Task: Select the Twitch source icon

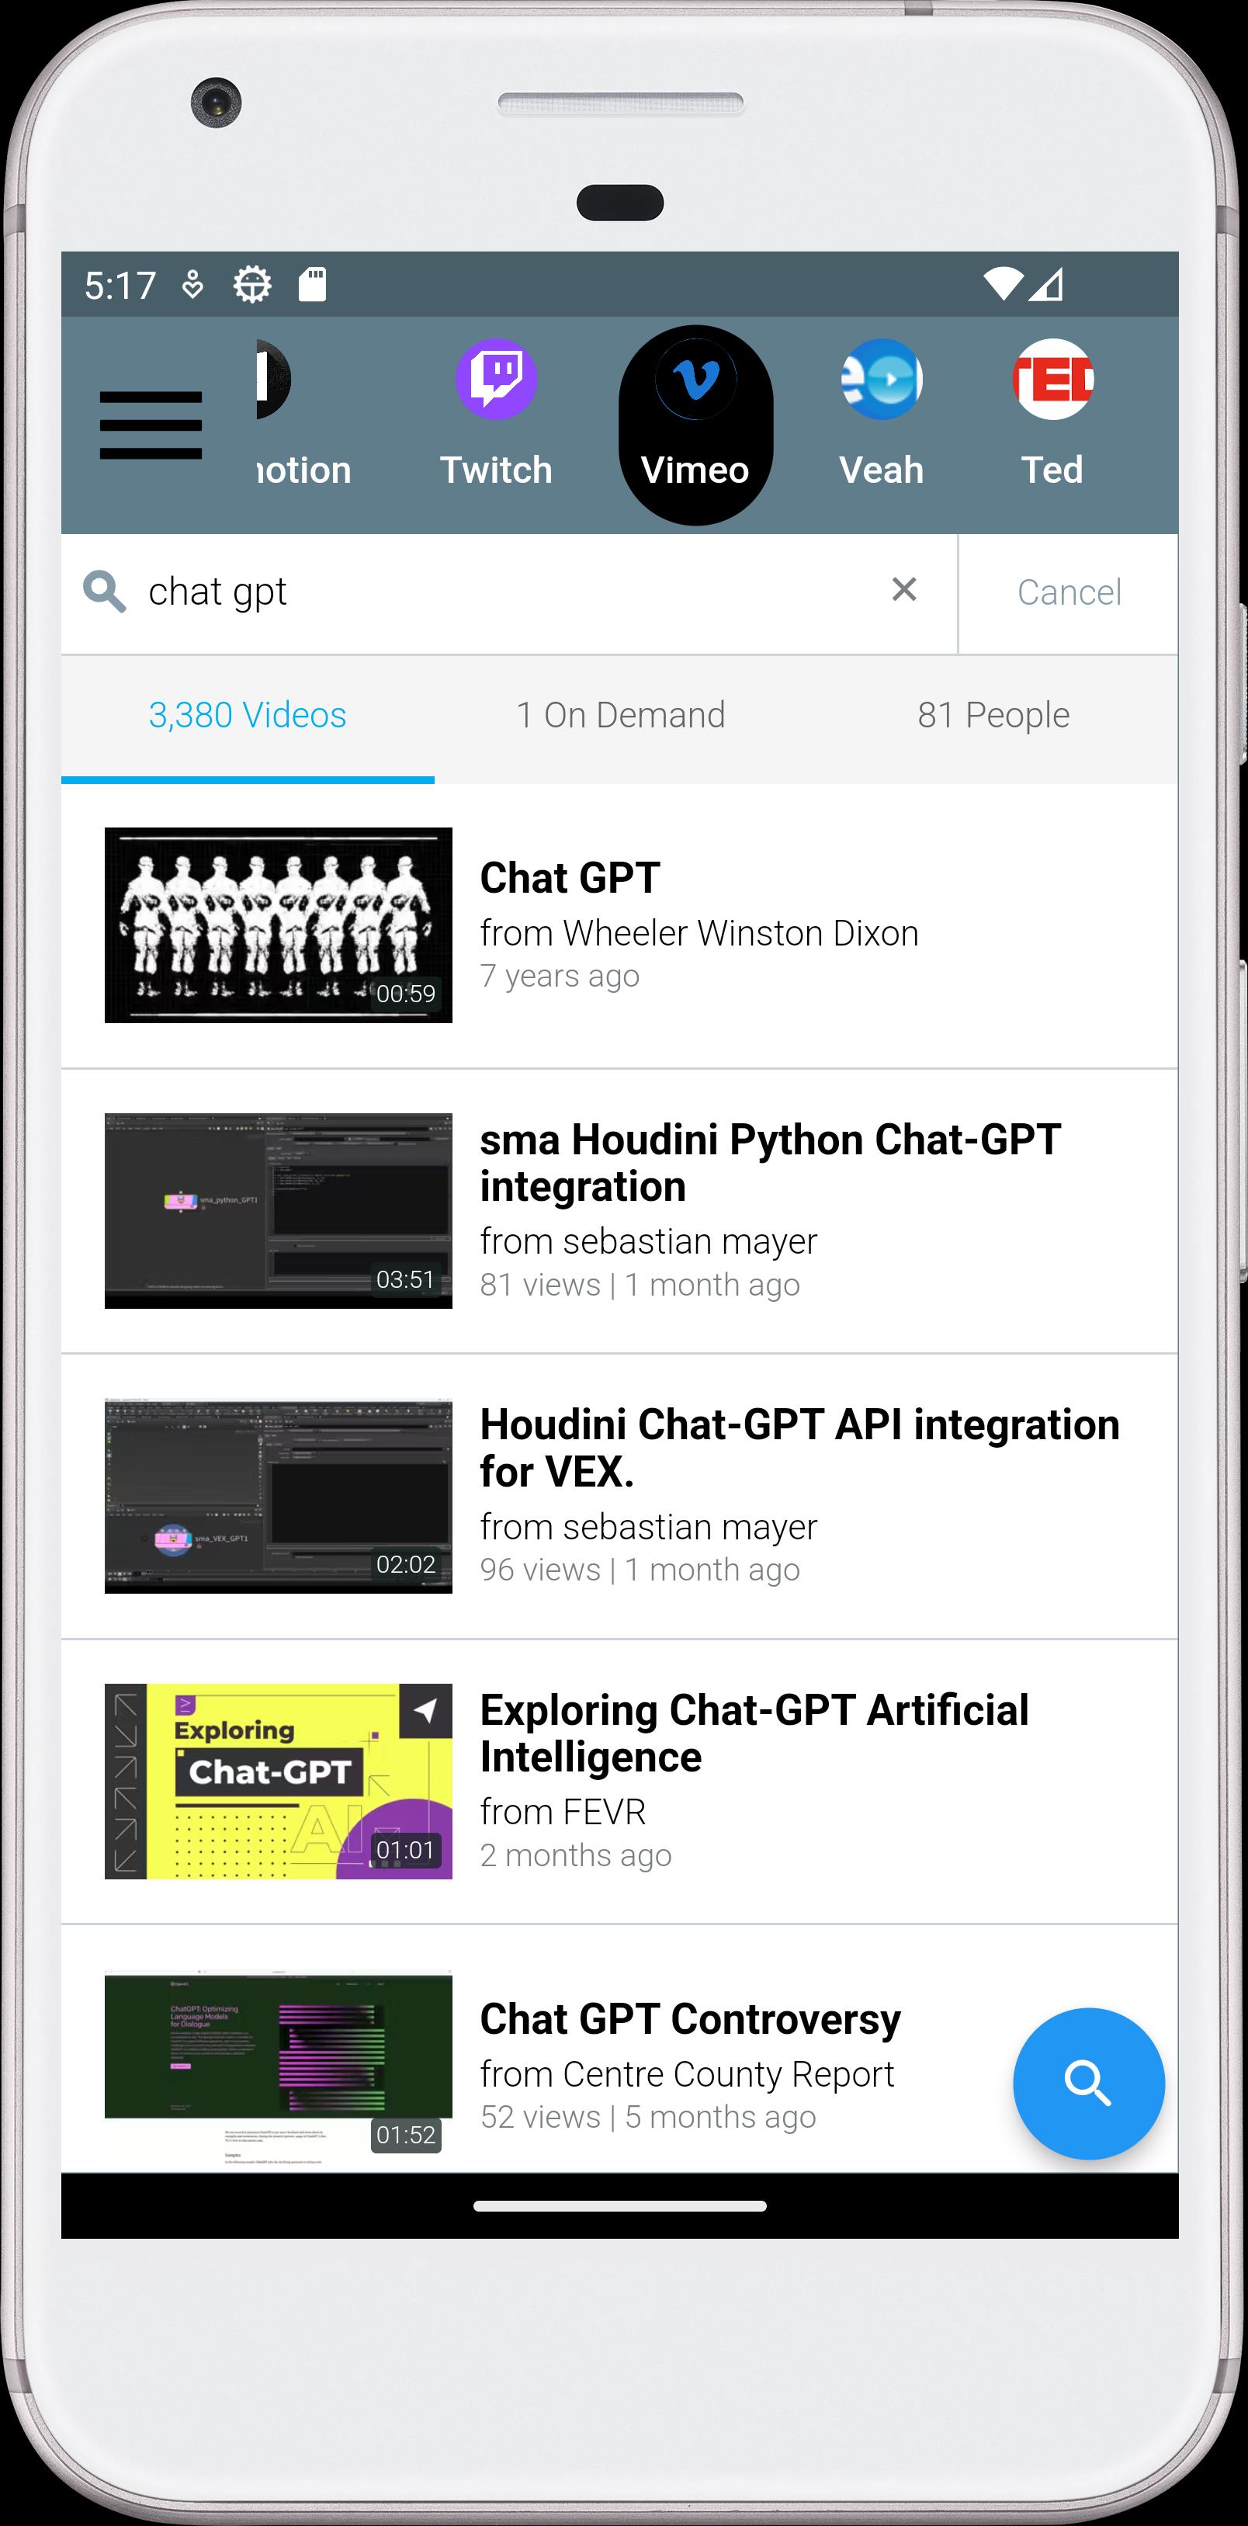Action: 496,379
